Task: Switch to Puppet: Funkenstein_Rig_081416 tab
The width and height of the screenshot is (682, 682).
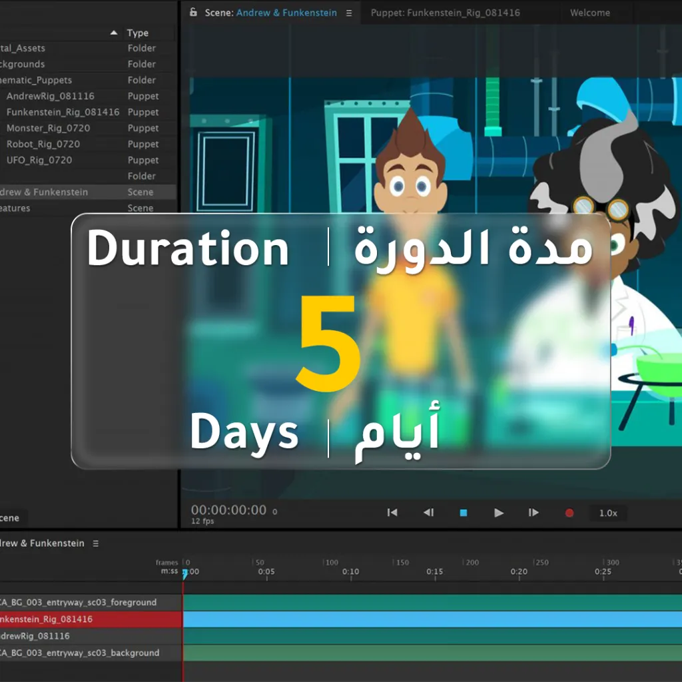Action: (x=446, y=13)
